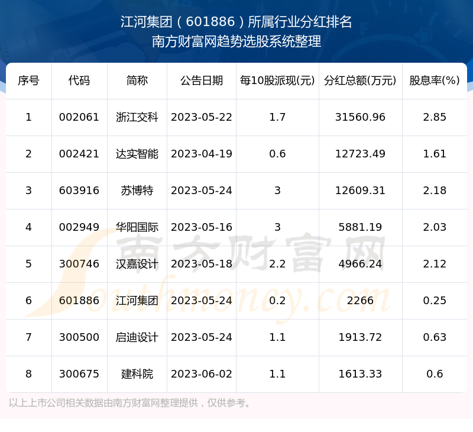Screen dimensions: 473x432
Task: Click the title 江河集团（601886）所属行业分红排名
Action: coord(236,22)
